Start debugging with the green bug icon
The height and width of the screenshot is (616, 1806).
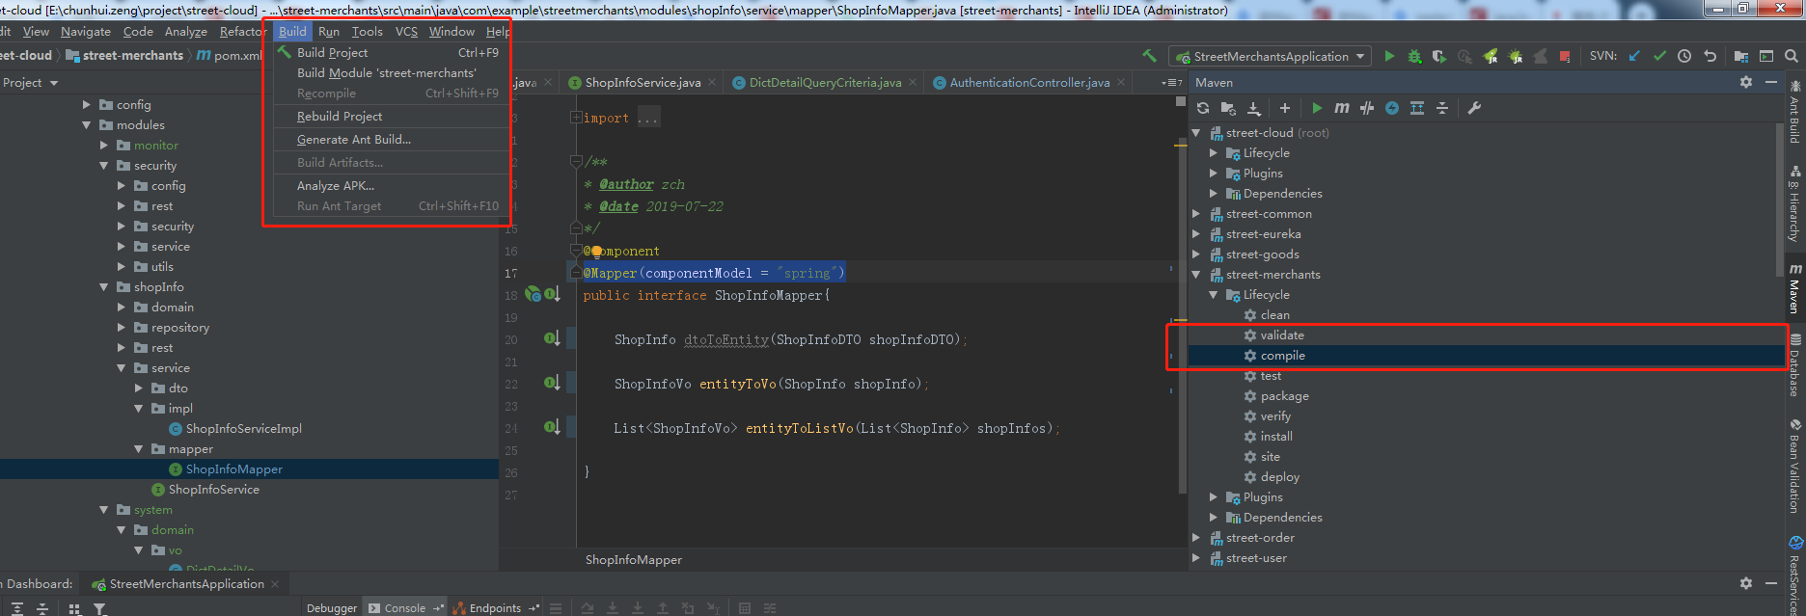[x=1414, y=56]
